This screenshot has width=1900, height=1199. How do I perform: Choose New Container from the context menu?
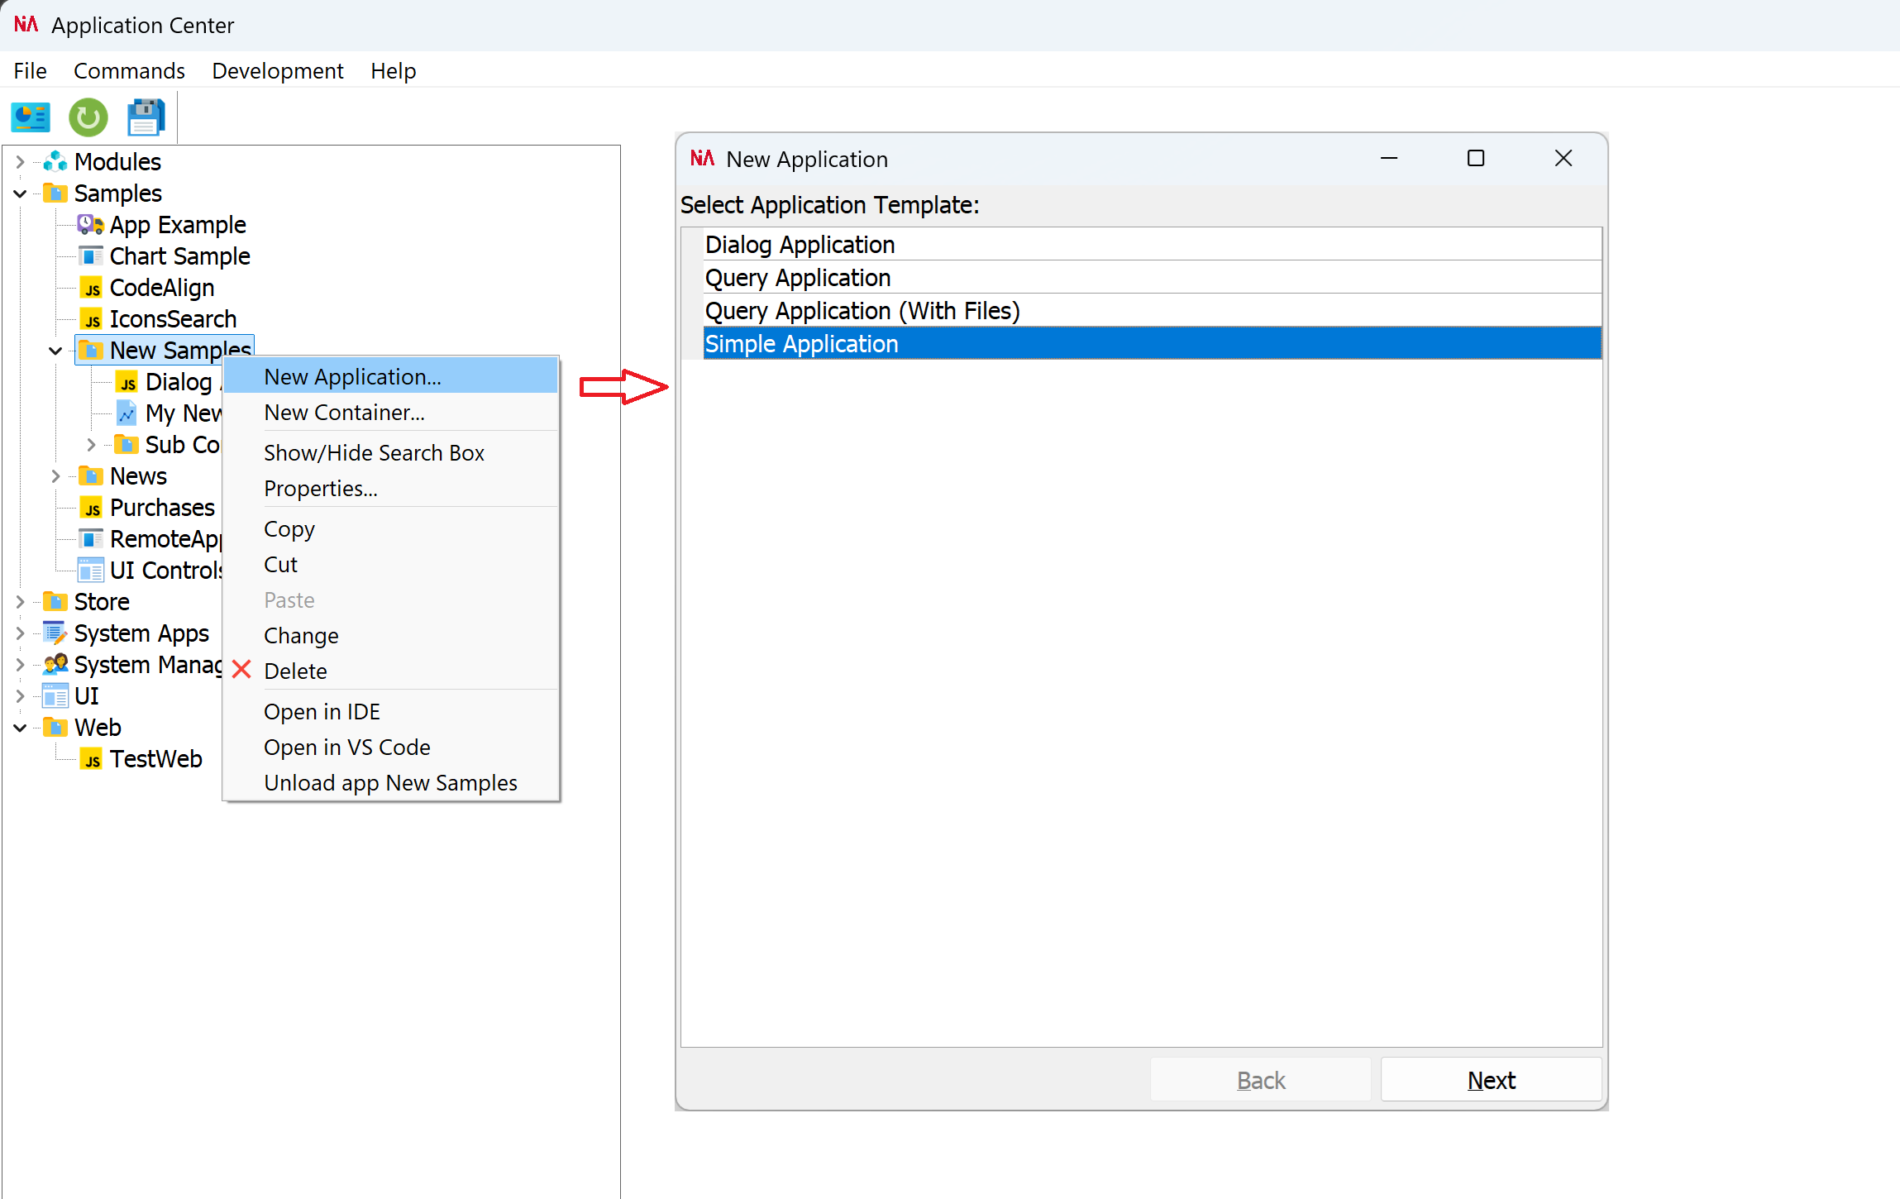coord(345,412)
